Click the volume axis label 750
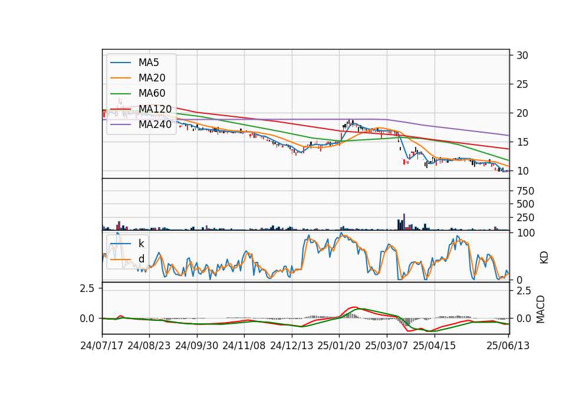Screen dimensions: 566x407 point(525,191)
